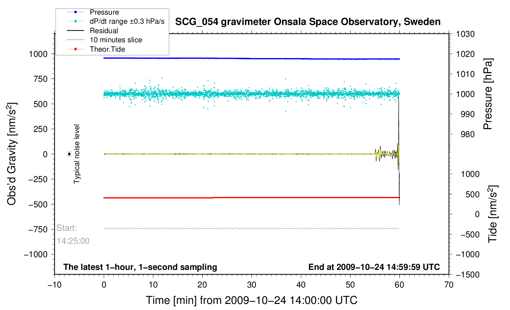Click the −750 tick on gravity axis
Screen dimensions: 510x310
point(38,229)
